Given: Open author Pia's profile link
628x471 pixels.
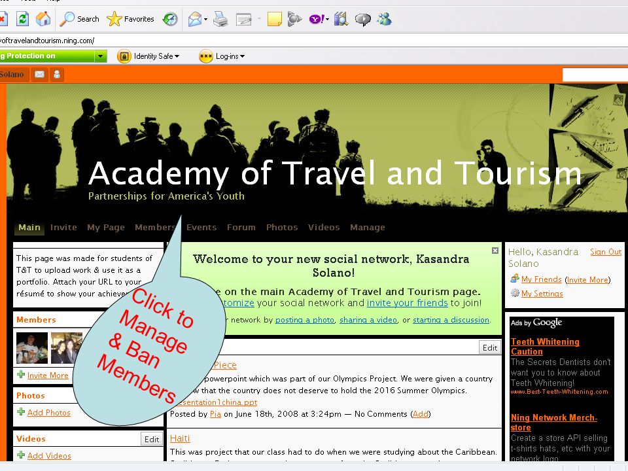Looking at the screenshot, I should coord(215,414).
